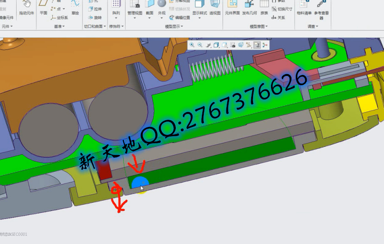Zoom in using the magnifier plus icon

pyautogui.click(x=192, y=45)
